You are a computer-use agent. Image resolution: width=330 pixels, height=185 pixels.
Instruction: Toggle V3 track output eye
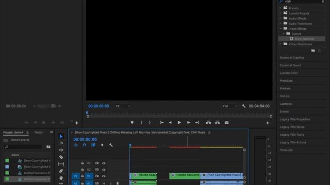[104, 163]
